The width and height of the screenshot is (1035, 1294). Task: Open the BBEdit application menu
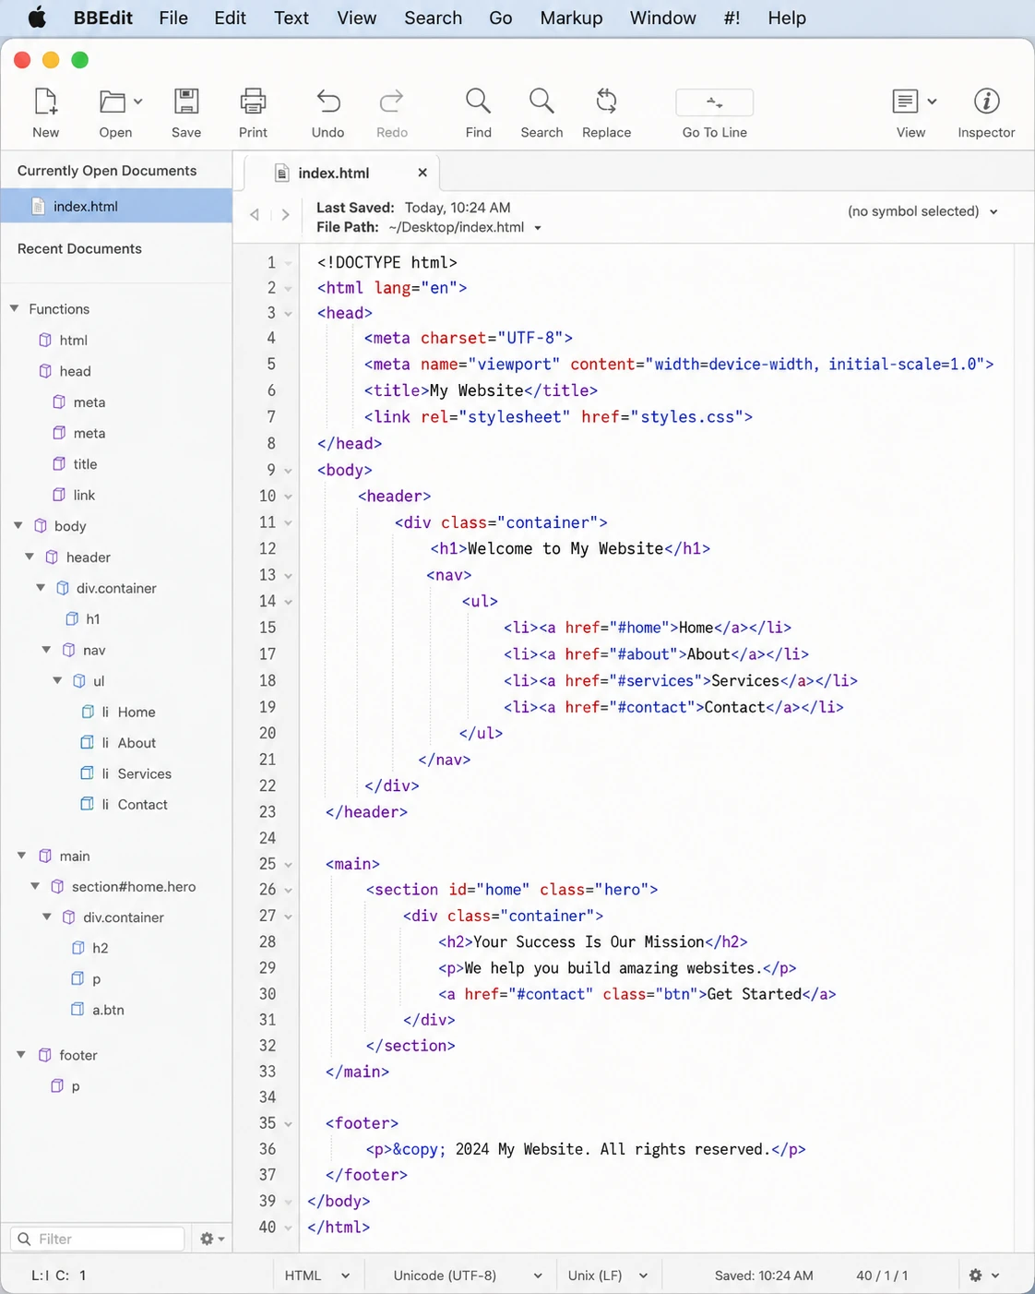103,18
